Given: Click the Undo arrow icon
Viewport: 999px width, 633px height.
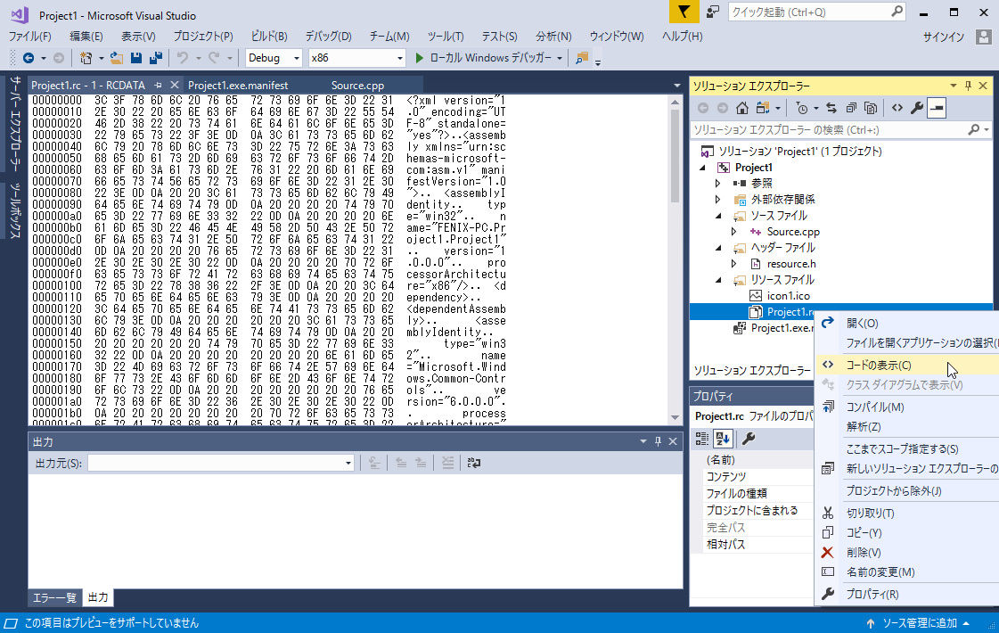Looking at the screenshot, I should point(183,58).
